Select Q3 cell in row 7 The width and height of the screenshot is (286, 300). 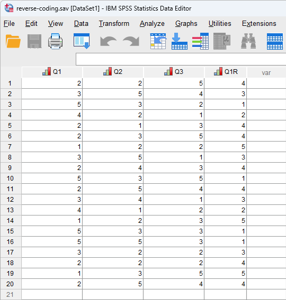click(x=174, y=147)
